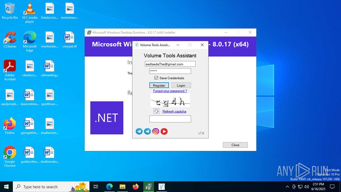Select Google Chrome desktop shortcut
Viewport: 341px width, 192px height.
tap(10, 157)
